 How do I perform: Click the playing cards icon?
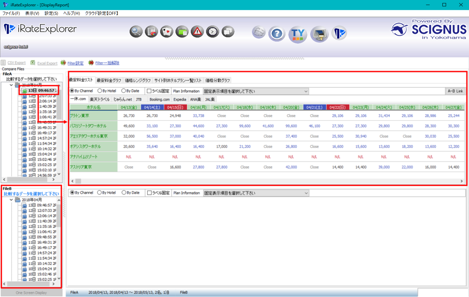[167, 32]
